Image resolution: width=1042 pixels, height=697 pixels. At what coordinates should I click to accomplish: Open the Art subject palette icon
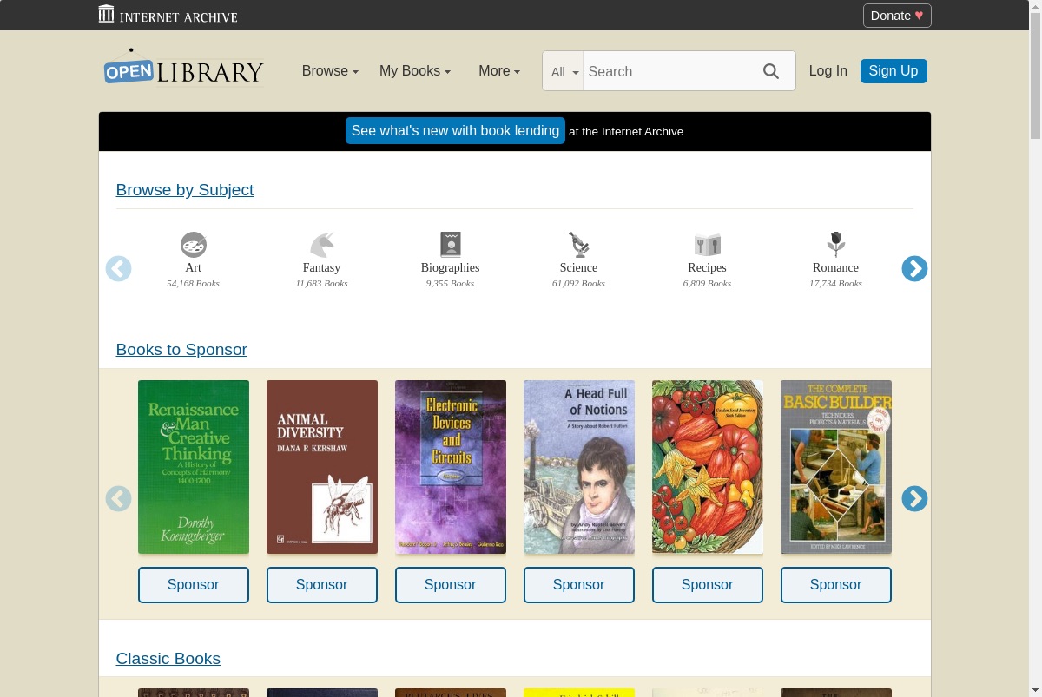coord(193,245)
